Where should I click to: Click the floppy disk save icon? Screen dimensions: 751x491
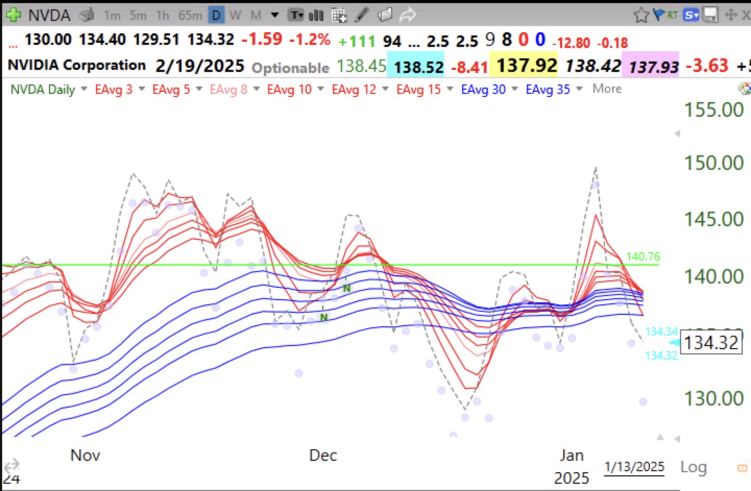(x=710, y=15)
